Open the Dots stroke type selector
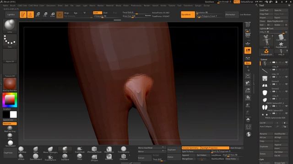Viewport: 293px width, 164px height. pyautogui.click(x=10, y=41)
